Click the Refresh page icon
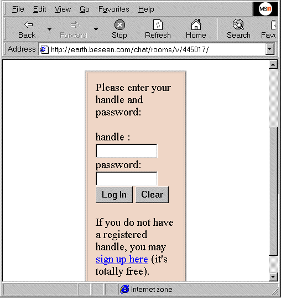This screenshot has height=298, width=281. [158, 25]
